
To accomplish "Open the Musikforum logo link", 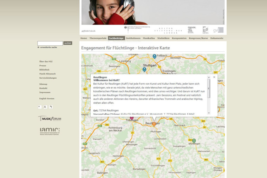I will [x=50, y=118].
